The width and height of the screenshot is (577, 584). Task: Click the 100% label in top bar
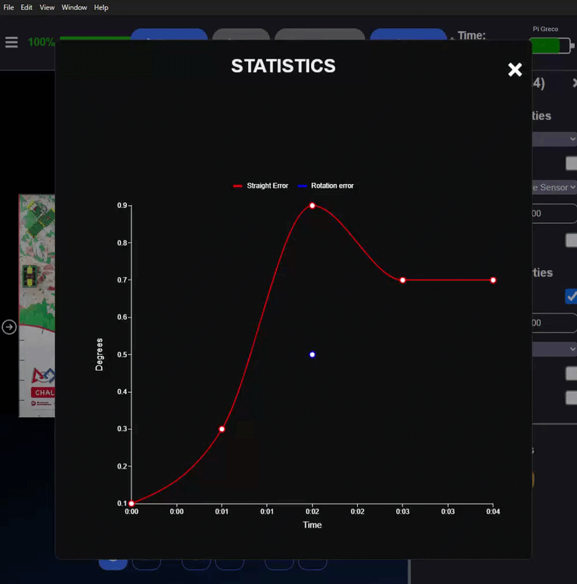tap(41, 42)
